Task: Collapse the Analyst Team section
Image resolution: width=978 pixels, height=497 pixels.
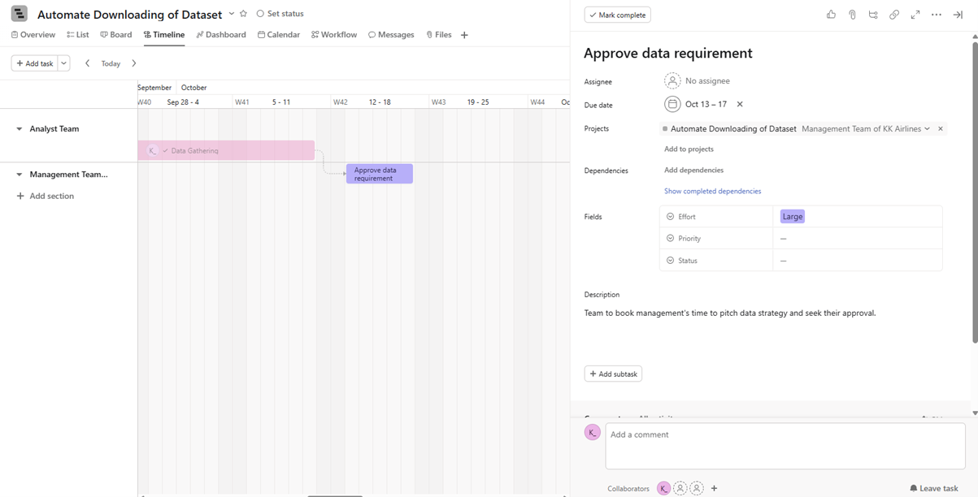Action: coord(20,129)
